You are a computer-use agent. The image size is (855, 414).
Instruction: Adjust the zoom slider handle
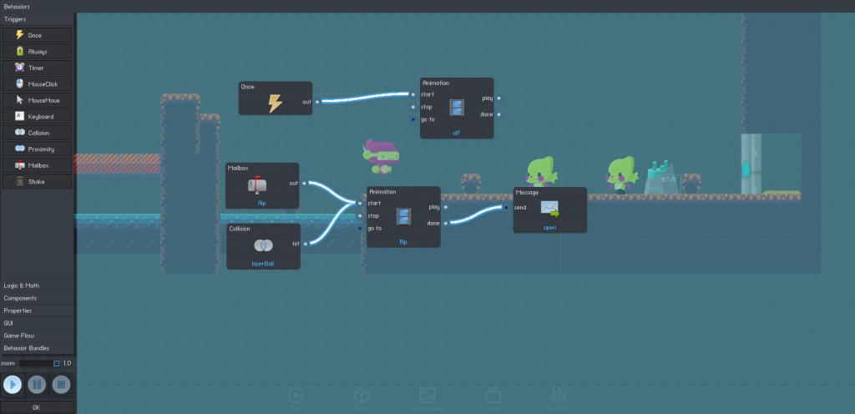click(x=56, y=363)
